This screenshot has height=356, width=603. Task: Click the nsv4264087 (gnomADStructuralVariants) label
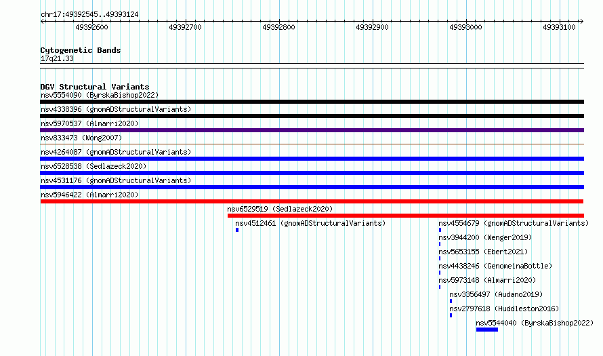(x=116, y=152)
